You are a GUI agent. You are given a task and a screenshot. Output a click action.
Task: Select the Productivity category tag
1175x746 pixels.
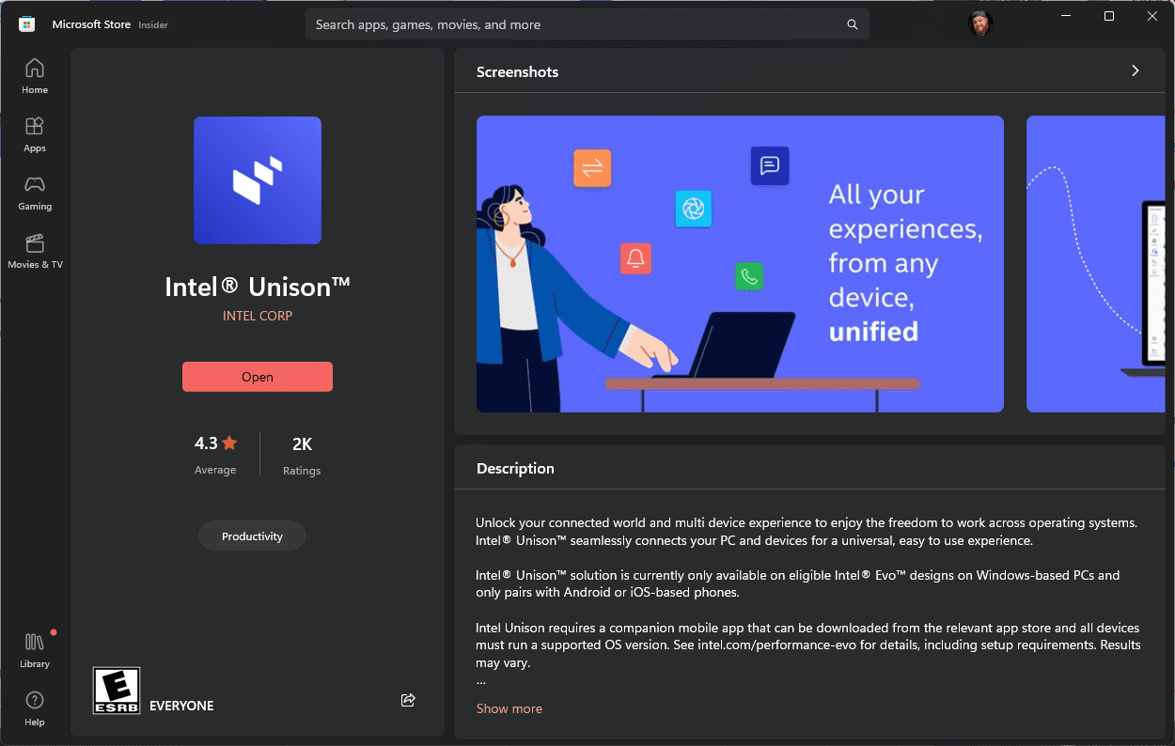click(252, 536)
